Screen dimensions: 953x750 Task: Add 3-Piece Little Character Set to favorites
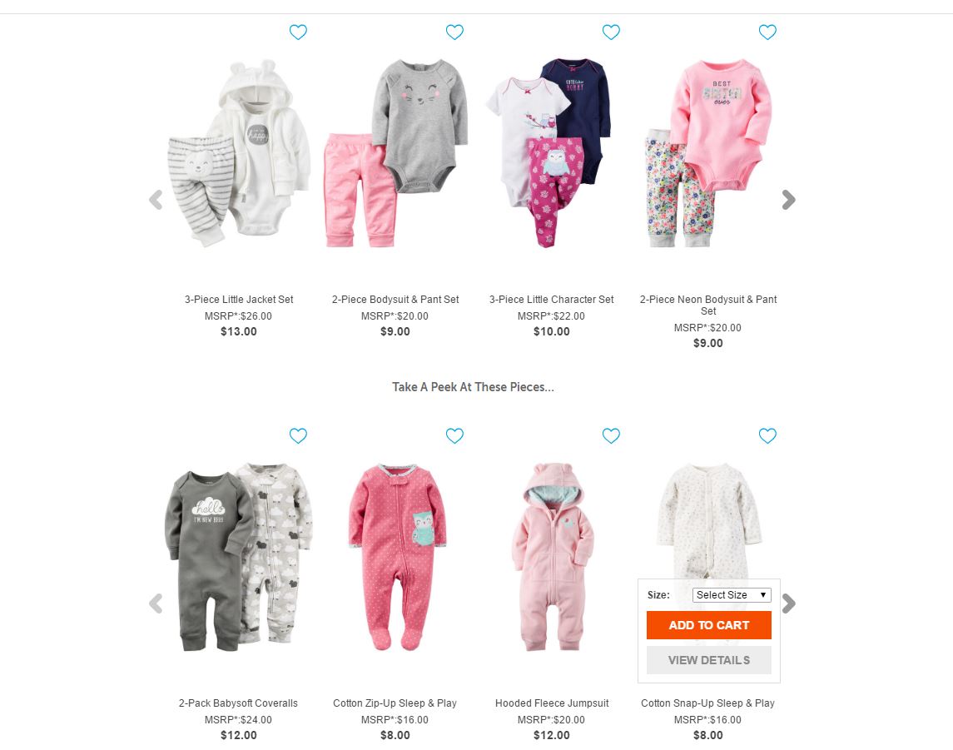pyautogui.click(x=611, y=32)
